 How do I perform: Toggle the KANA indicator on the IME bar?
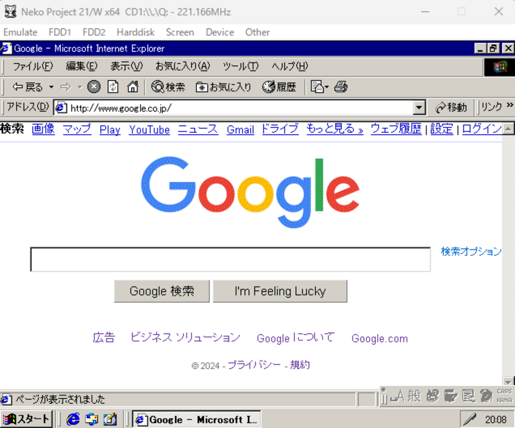point(504,400)
